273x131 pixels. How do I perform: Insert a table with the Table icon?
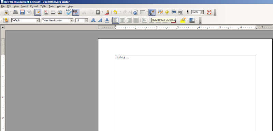143,12
